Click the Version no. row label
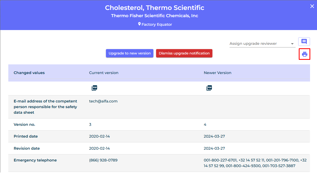This screenshot has height=173, width=317. pos(24,124)
